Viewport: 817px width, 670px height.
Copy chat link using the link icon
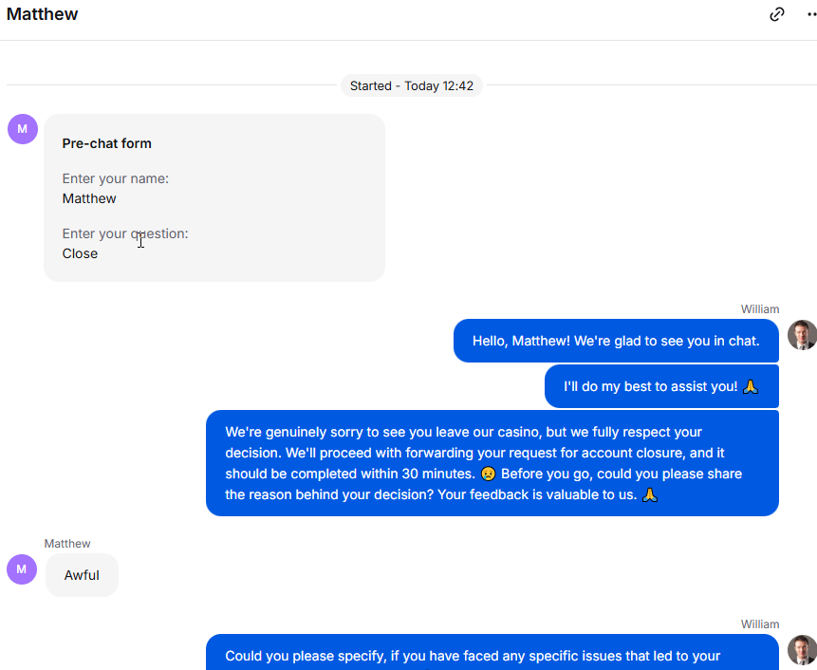tap(776, 14)
